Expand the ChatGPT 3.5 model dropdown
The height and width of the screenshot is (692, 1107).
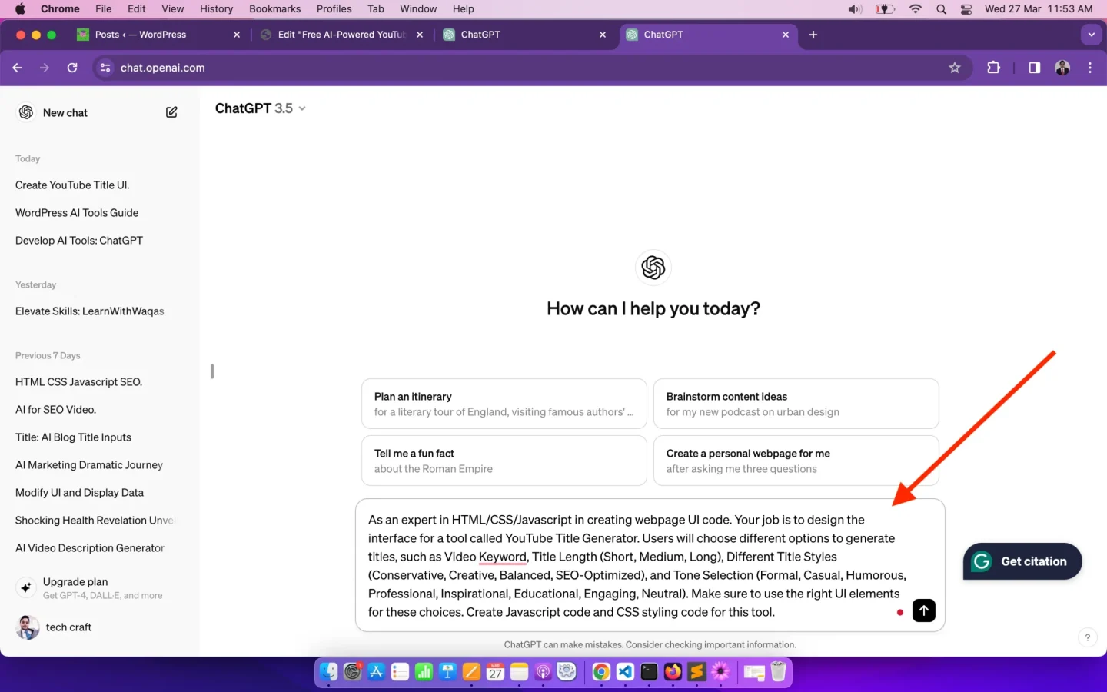click(260, 108)
